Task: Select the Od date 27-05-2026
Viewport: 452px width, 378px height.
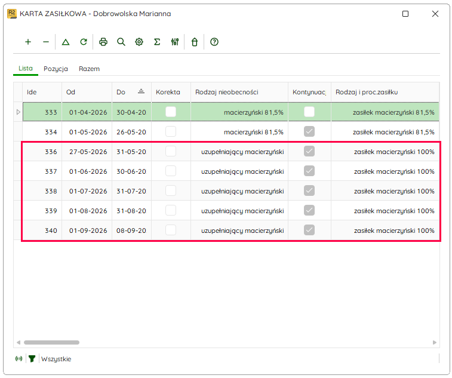Action: click(x=87, y=152)
